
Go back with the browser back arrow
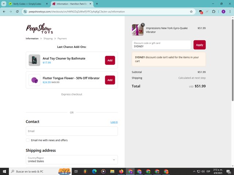(4, 12)
